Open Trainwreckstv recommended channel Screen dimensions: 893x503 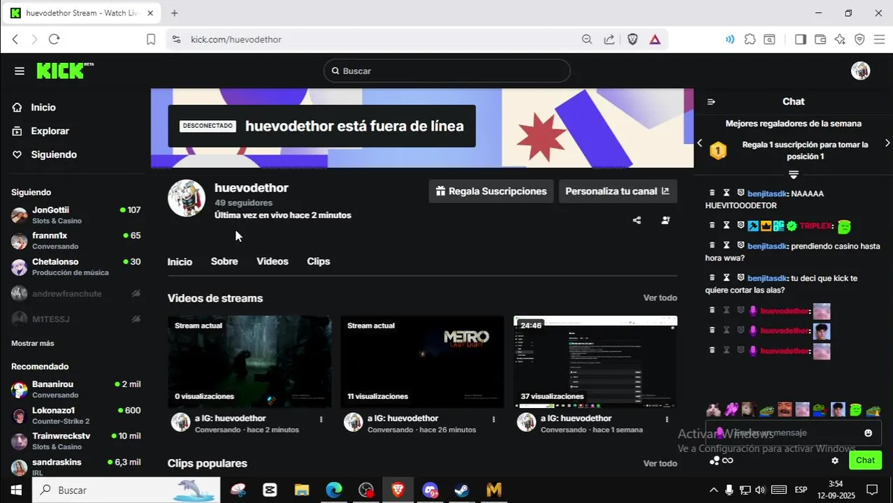(x=75, y=441)
